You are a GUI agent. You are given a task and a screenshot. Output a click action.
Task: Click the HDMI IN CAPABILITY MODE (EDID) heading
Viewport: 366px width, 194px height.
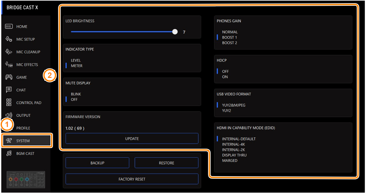[x=246, y=128]
